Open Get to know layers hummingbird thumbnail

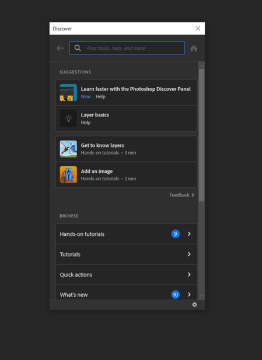pos(68,149)
